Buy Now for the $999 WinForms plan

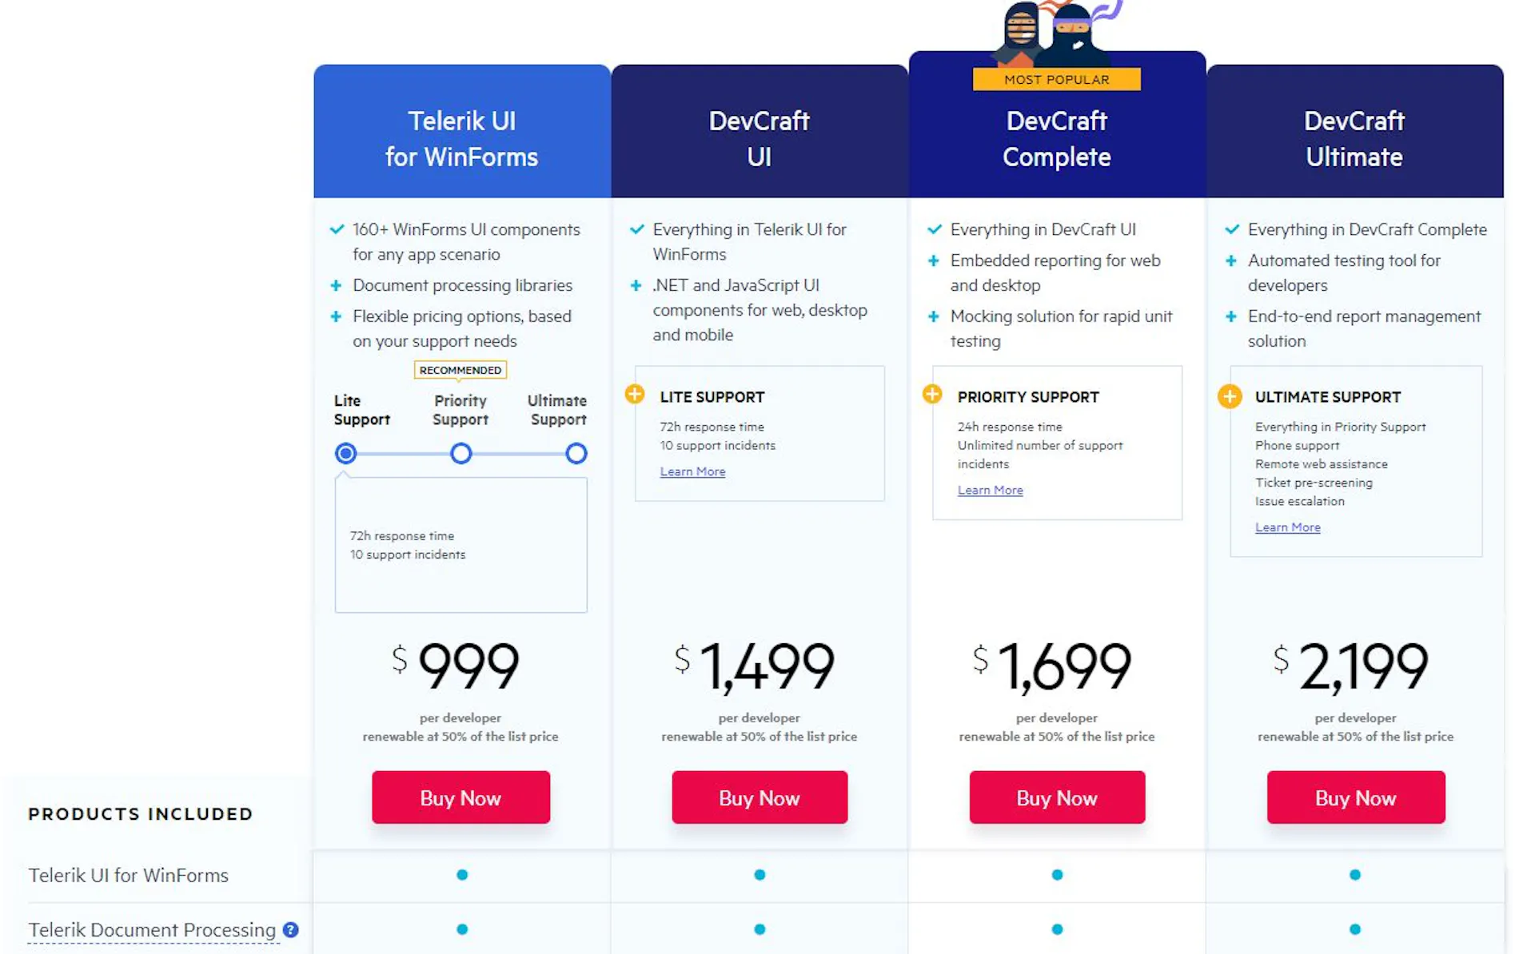pyautogui.click(x=460, y=797)
